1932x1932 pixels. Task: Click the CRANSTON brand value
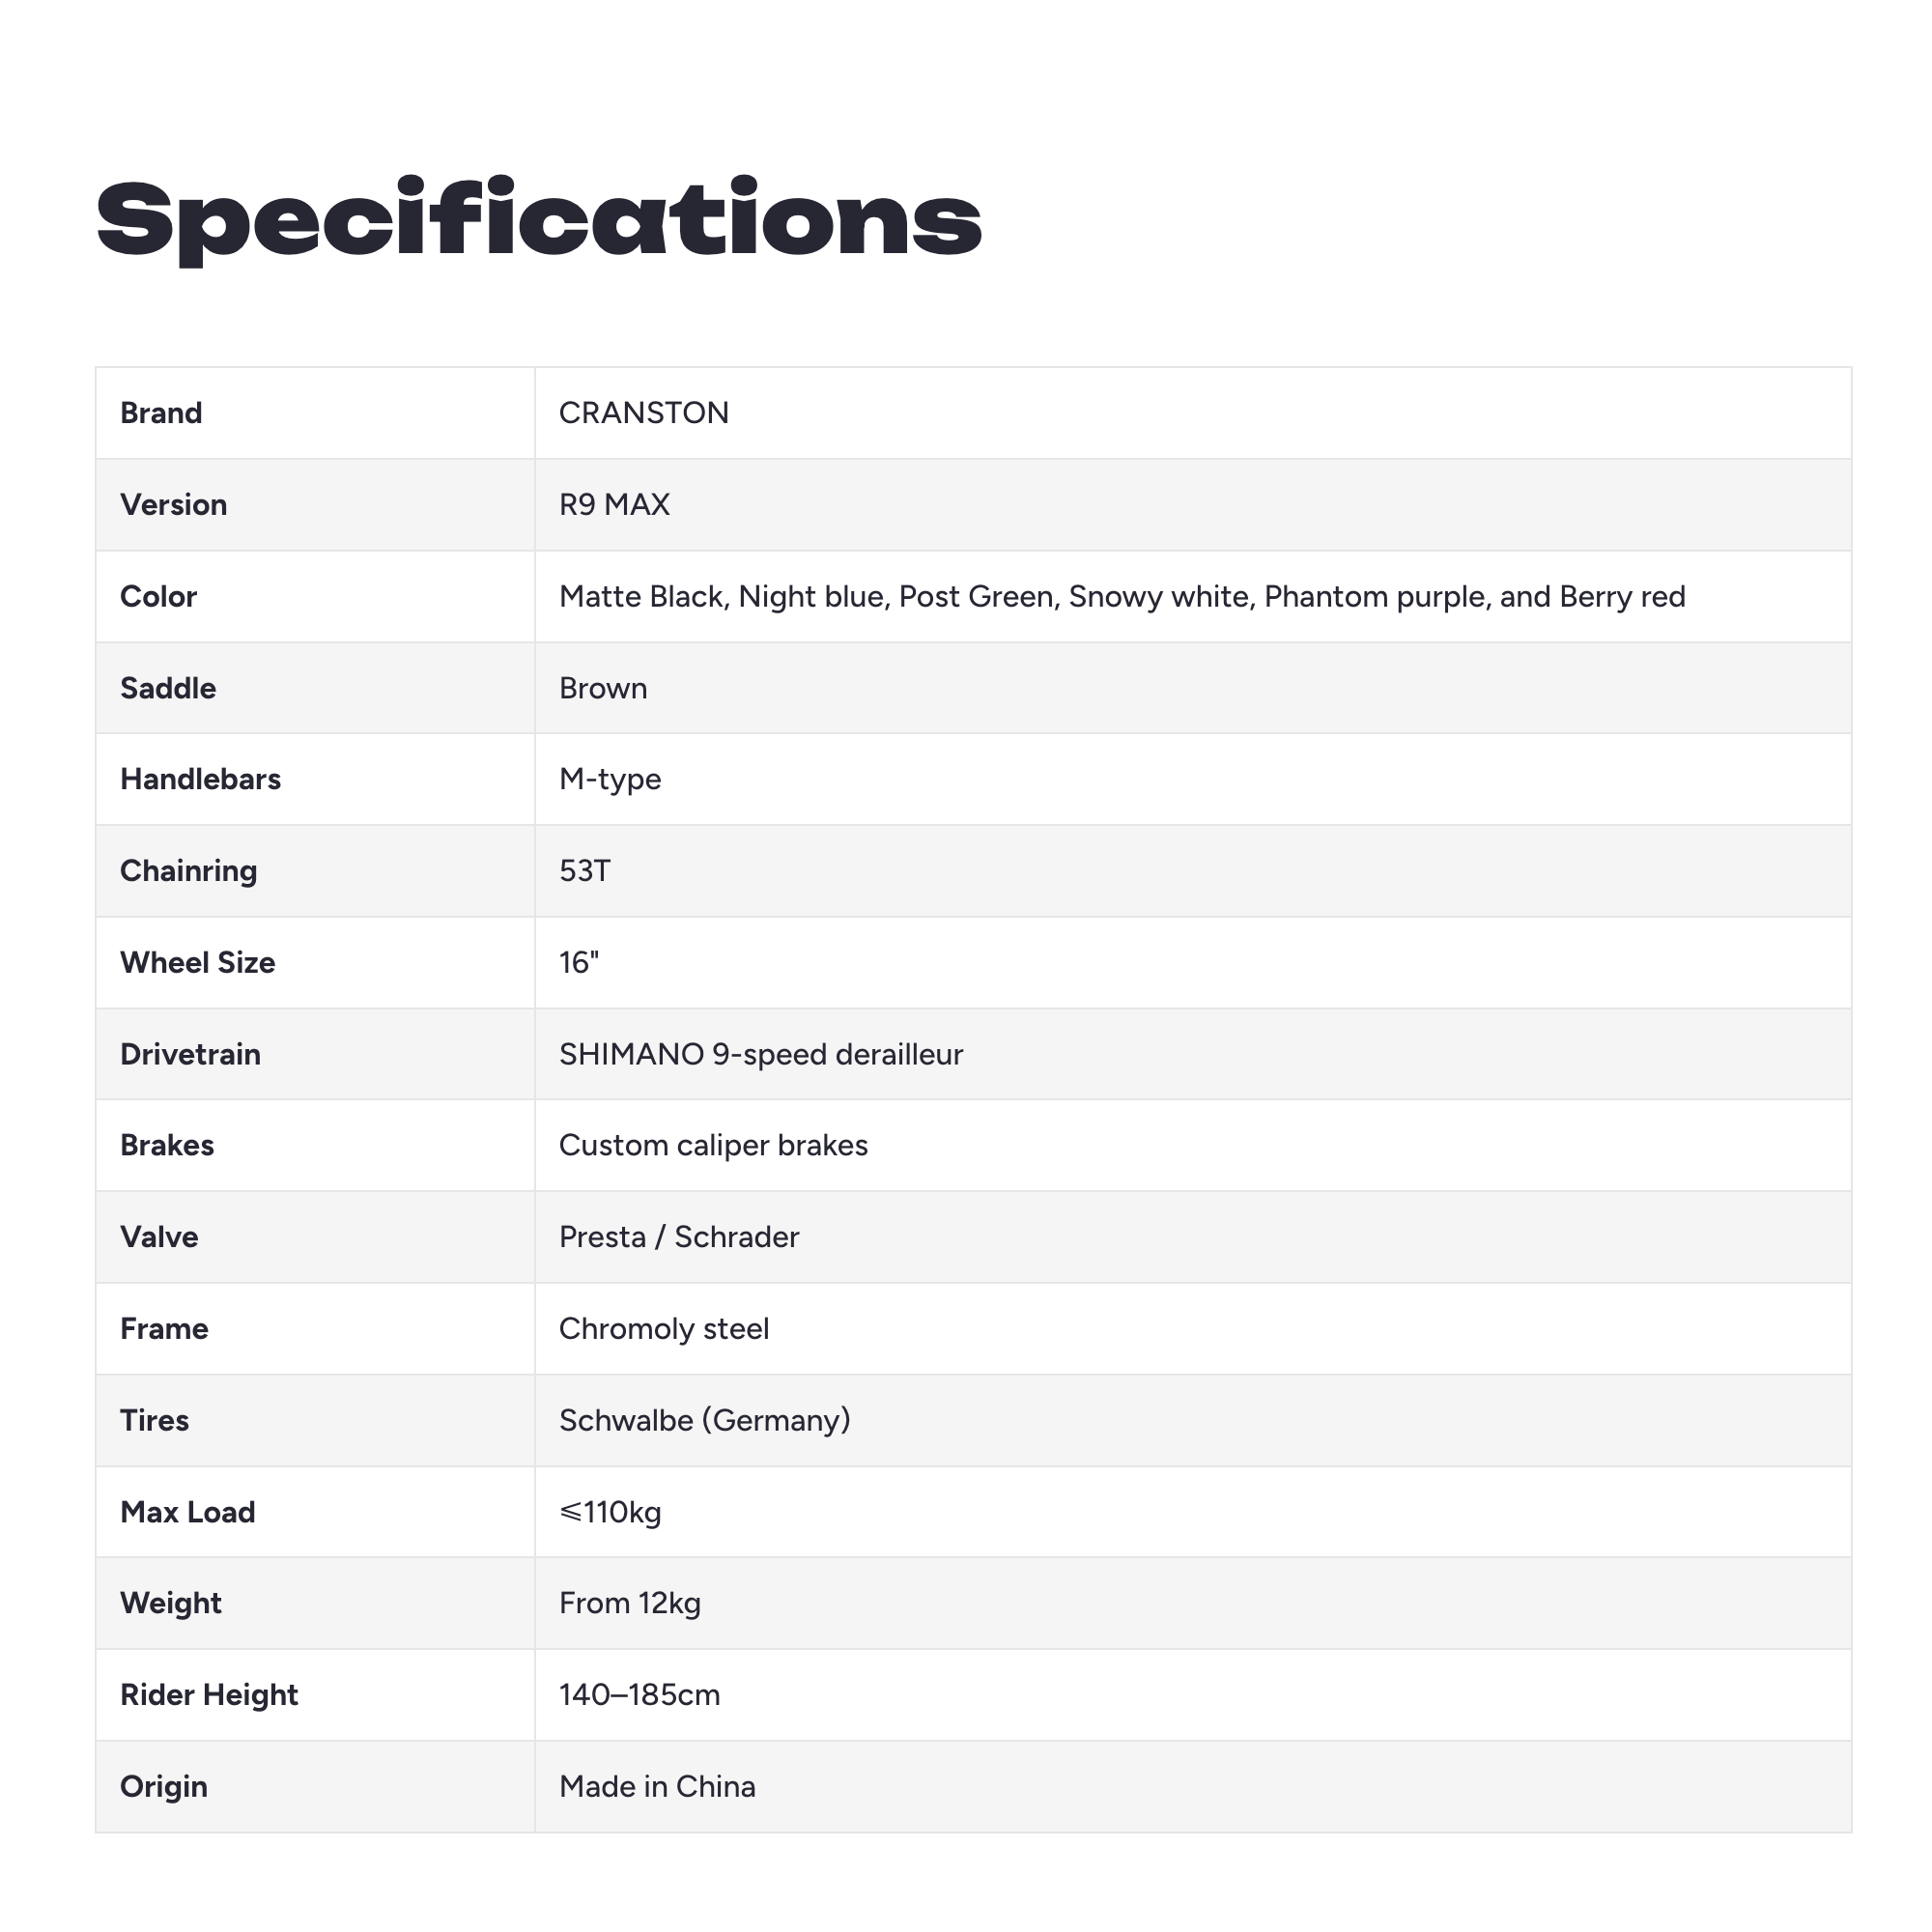pos(644,413)
